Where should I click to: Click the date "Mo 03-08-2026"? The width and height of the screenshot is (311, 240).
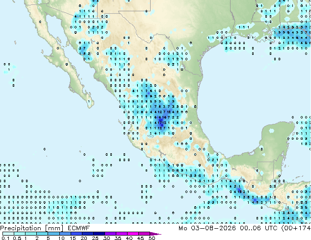[x=207, y=228]
